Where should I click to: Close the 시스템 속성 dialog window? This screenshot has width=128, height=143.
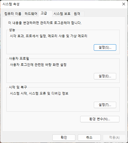click(124, 4)
